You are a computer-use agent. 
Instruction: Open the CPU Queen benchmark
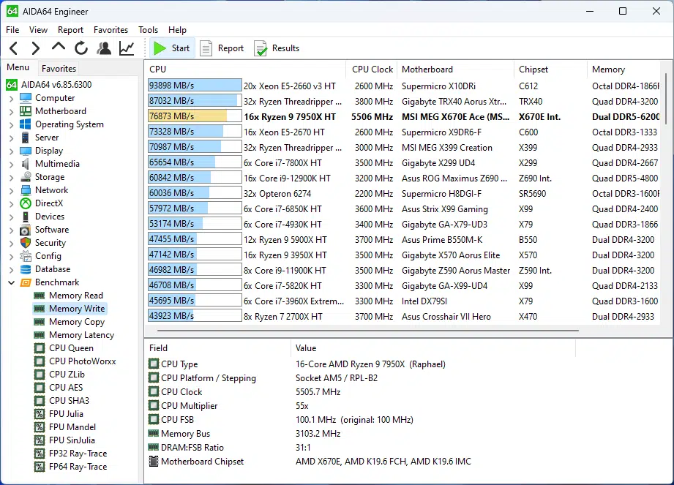click(x=64, y=348)
